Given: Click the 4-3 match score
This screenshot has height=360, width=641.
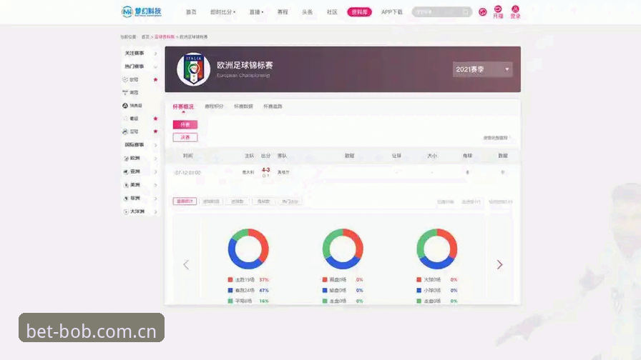Looking at the screenshot, I should point(265,170).
